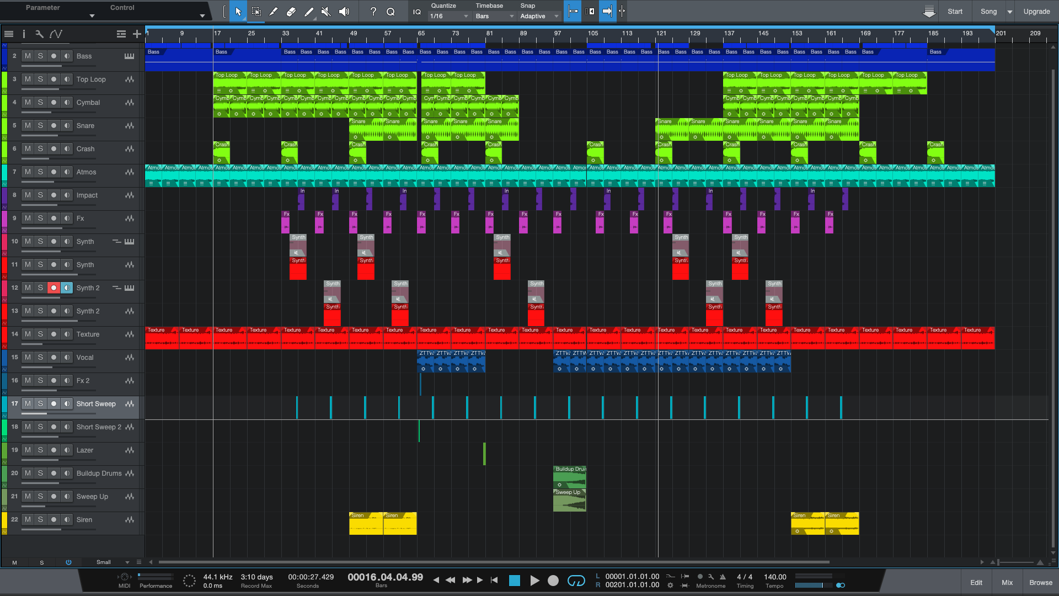Click the track list lines icon beside plus
This screenshot has height=596, width=1059.
pyautogui.click(x=121, y=34)
